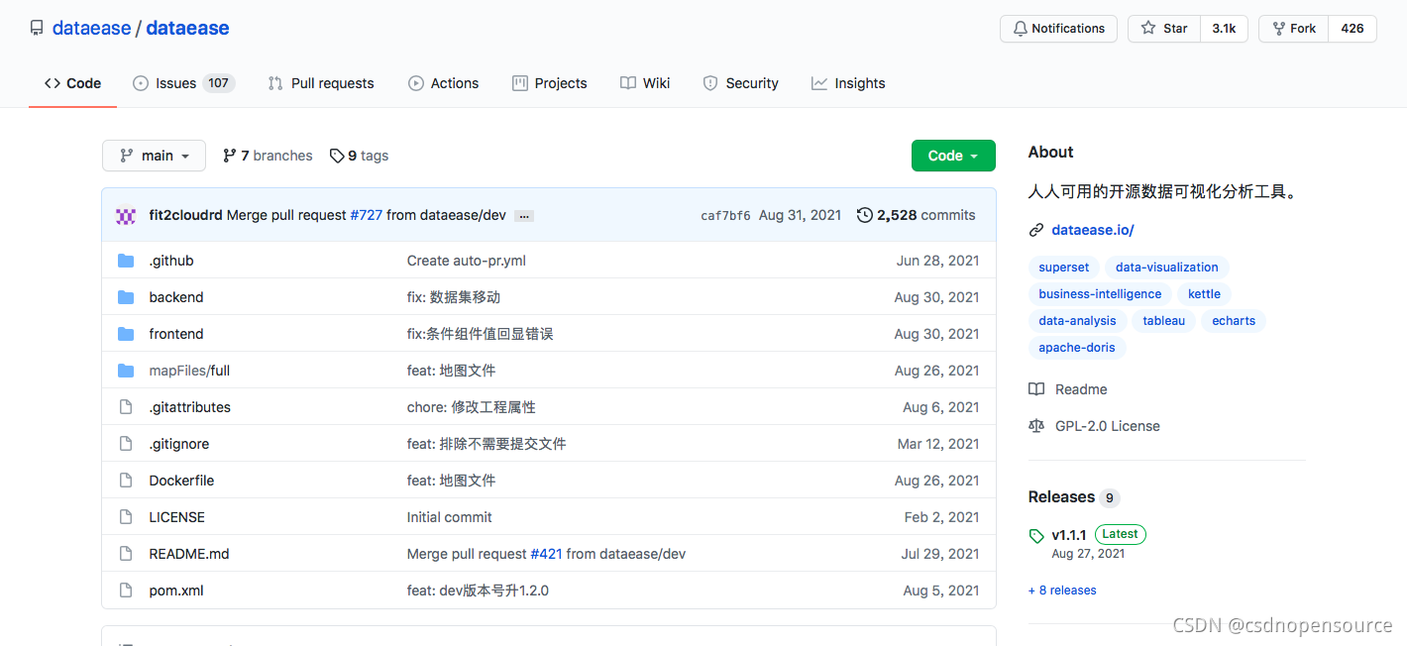Open the Projects tab
Image resolution: width=1407 pixels, height=646 pixels.
tap(550, 83)
